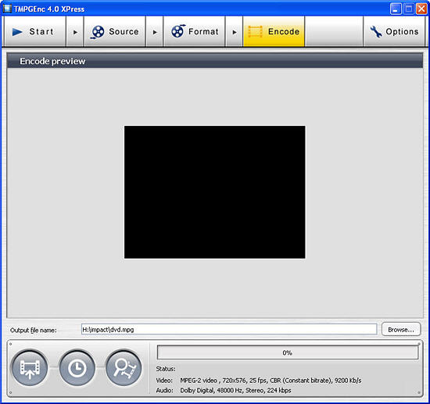Image resolution: width=430 pixels, height=404 pixels.
Task: Click the Browse... button
Action: pyautogui.click(x=401, y=330)
